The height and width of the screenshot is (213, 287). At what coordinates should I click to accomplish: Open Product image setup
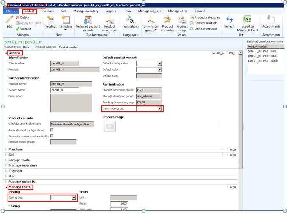182,24
